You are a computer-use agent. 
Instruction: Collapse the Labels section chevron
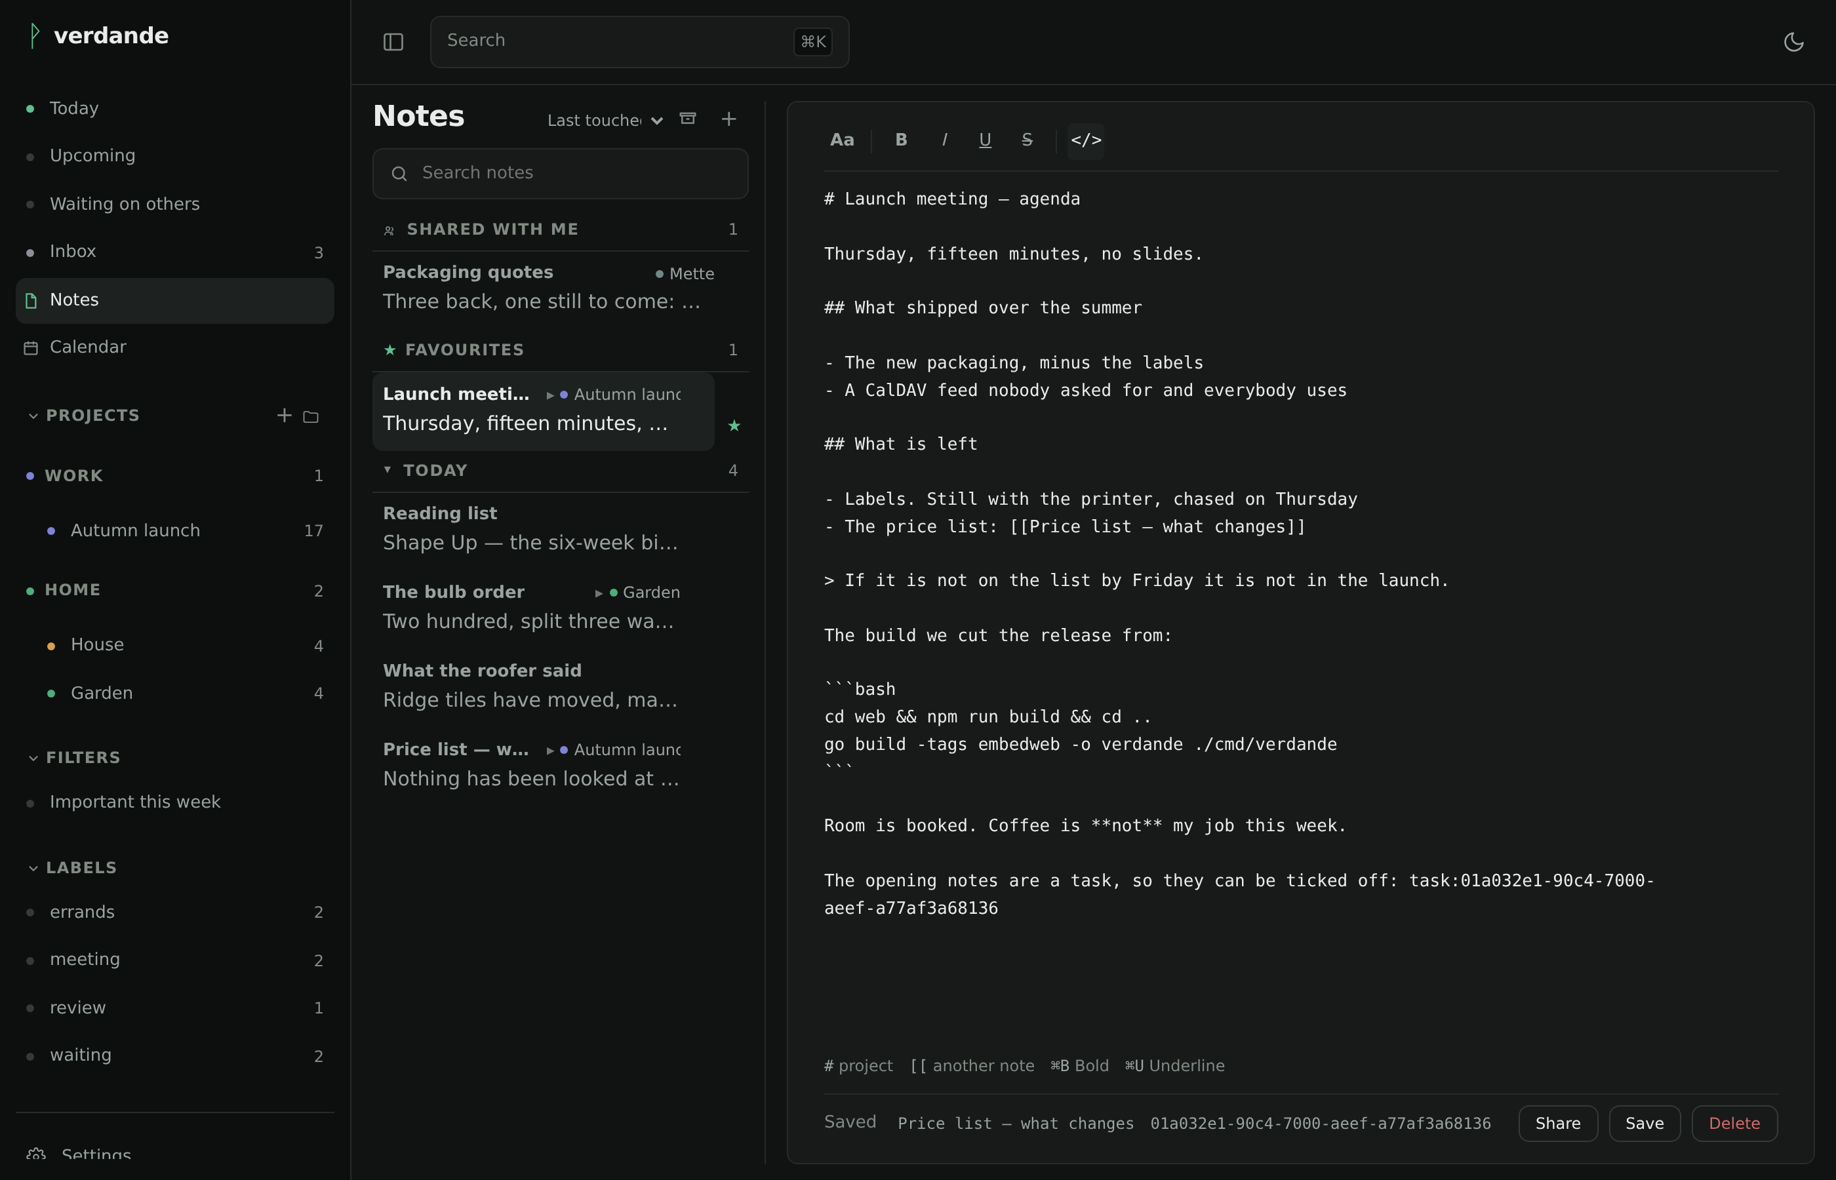33,868
